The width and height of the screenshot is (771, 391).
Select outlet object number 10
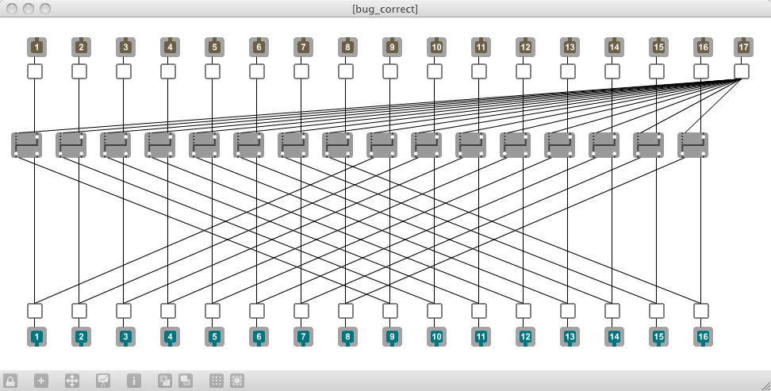[436, 337]
